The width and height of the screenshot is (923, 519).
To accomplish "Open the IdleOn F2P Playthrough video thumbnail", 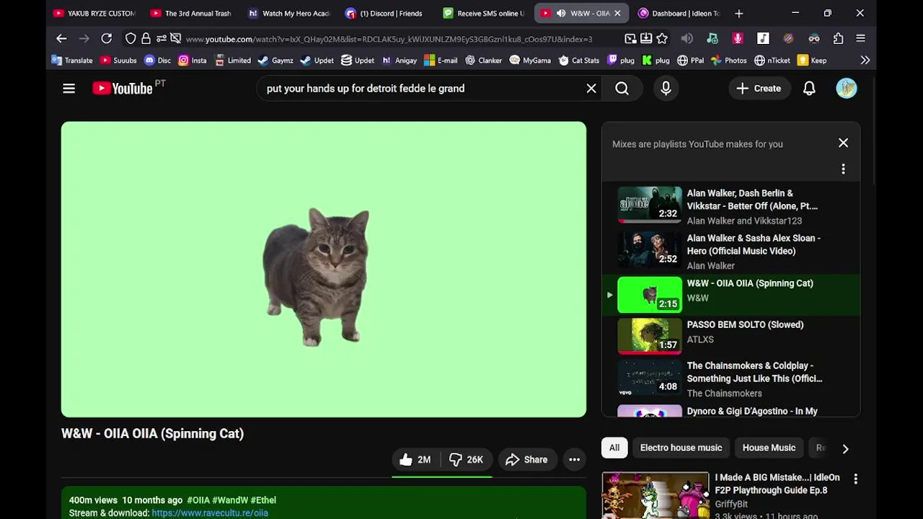I will [x=655, y=495].
